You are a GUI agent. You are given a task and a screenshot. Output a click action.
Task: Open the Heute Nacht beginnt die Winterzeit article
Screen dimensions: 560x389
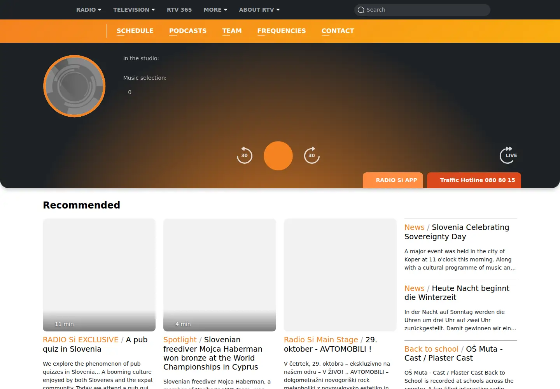[x=457, y=293]
